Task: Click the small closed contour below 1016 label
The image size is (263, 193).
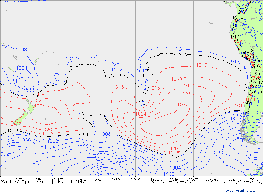Action: click(142, 103)
